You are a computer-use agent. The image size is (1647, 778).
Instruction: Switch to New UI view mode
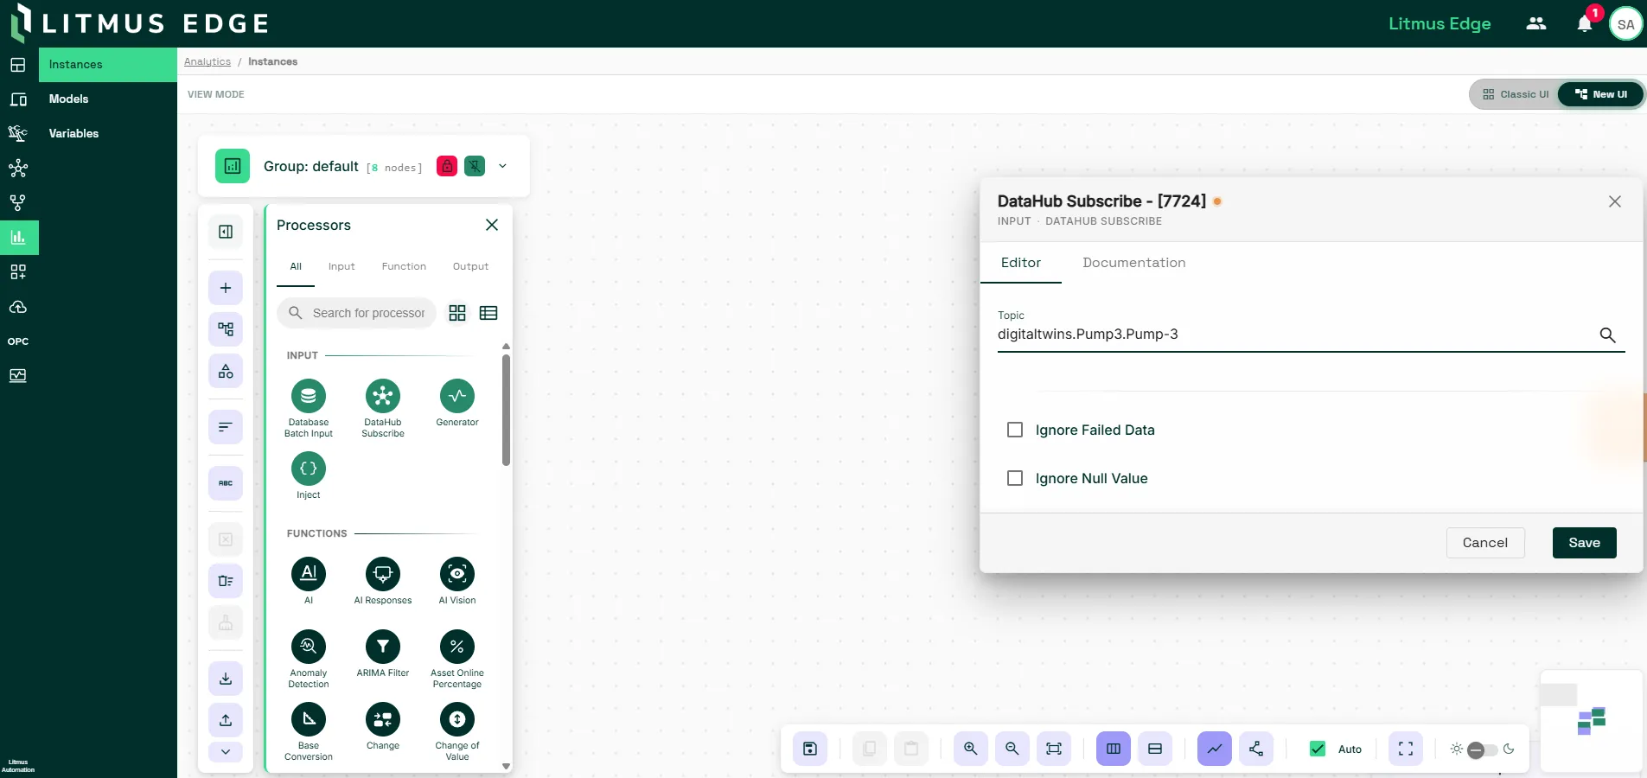1600,94
